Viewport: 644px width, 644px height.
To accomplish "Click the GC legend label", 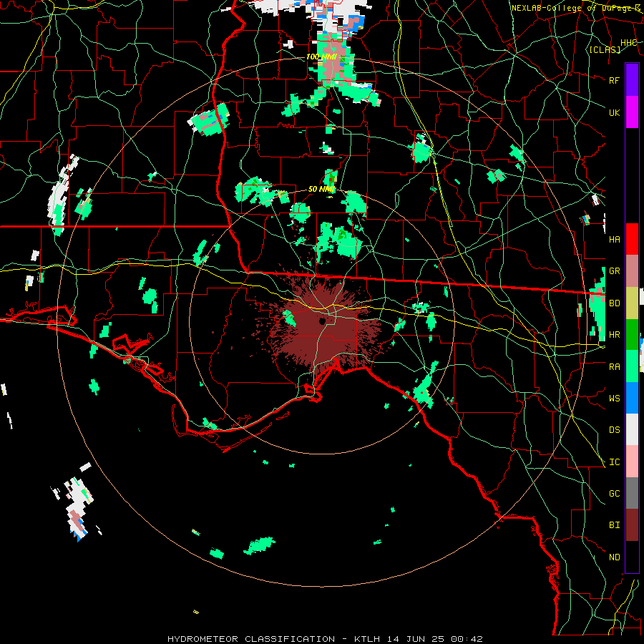I will click(x=614, y=494).
